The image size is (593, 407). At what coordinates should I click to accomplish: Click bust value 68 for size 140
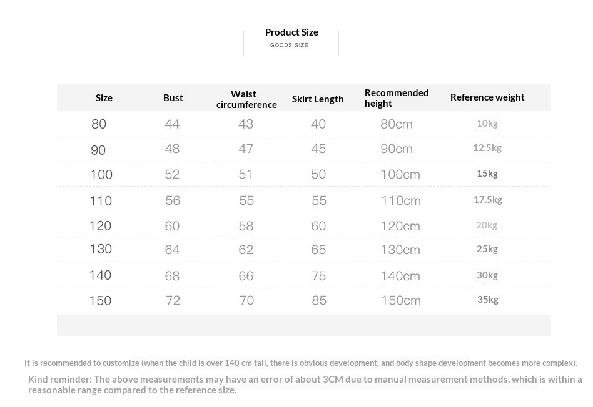(x=173, y=276)
